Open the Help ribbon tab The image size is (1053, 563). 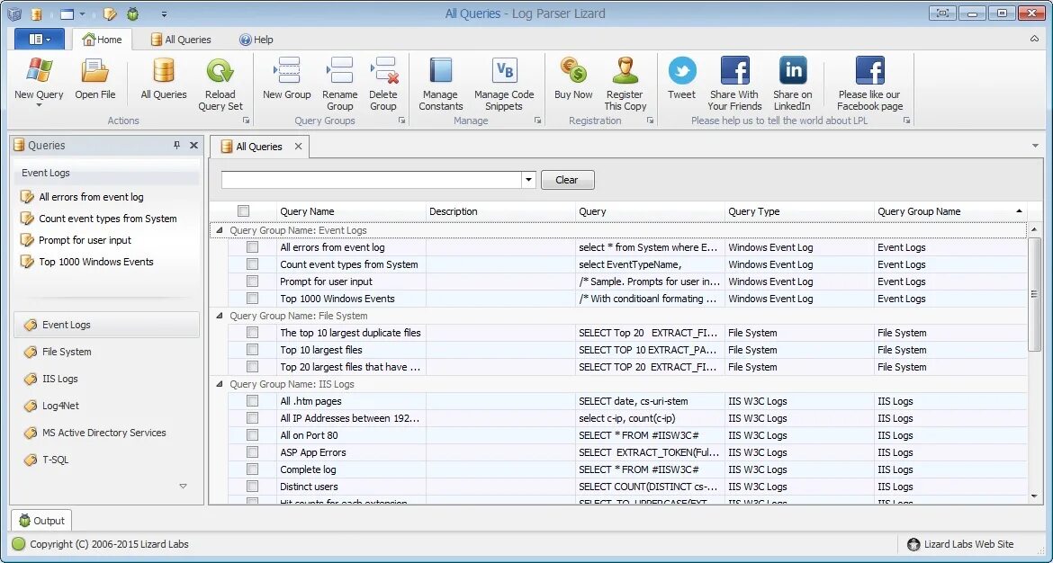(x=256, y=40)
